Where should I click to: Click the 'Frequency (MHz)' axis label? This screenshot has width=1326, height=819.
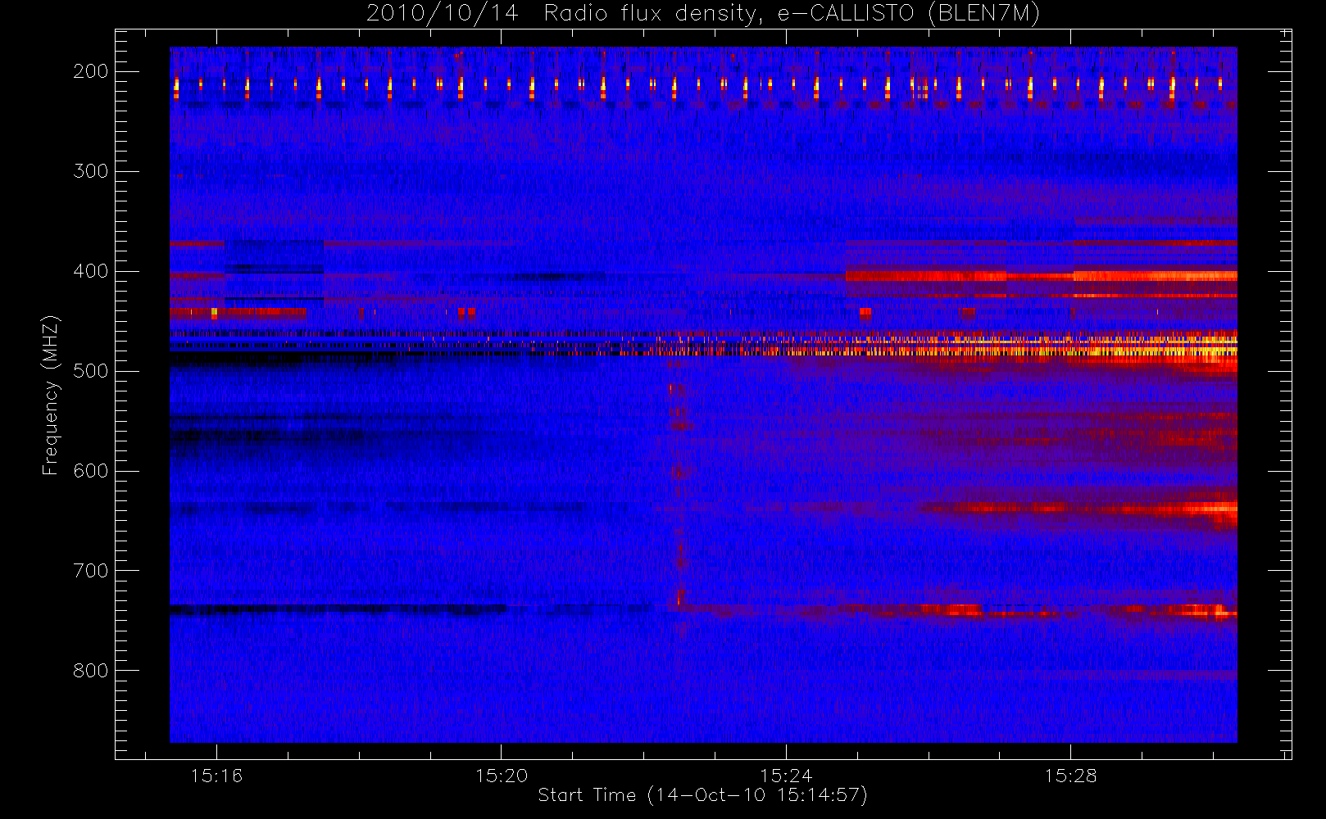[x=51, y=395]
